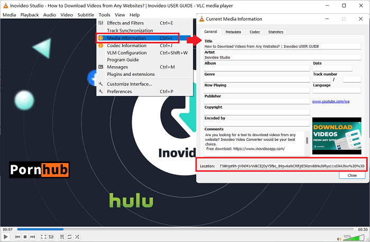Click the Artist input field

(282, 57)
